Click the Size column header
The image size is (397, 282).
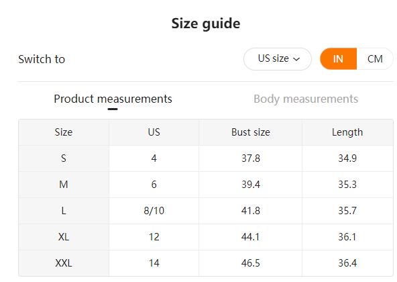64,132
